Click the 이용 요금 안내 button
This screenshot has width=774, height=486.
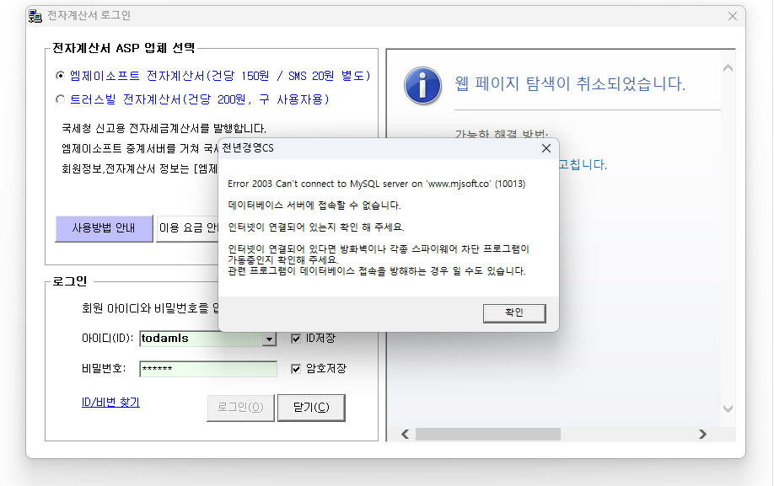[187, 228]
